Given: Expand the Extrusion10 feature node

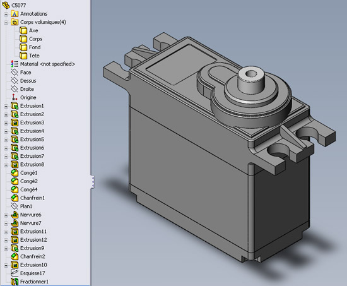Looking at the screenshot, I should point(6,265).
